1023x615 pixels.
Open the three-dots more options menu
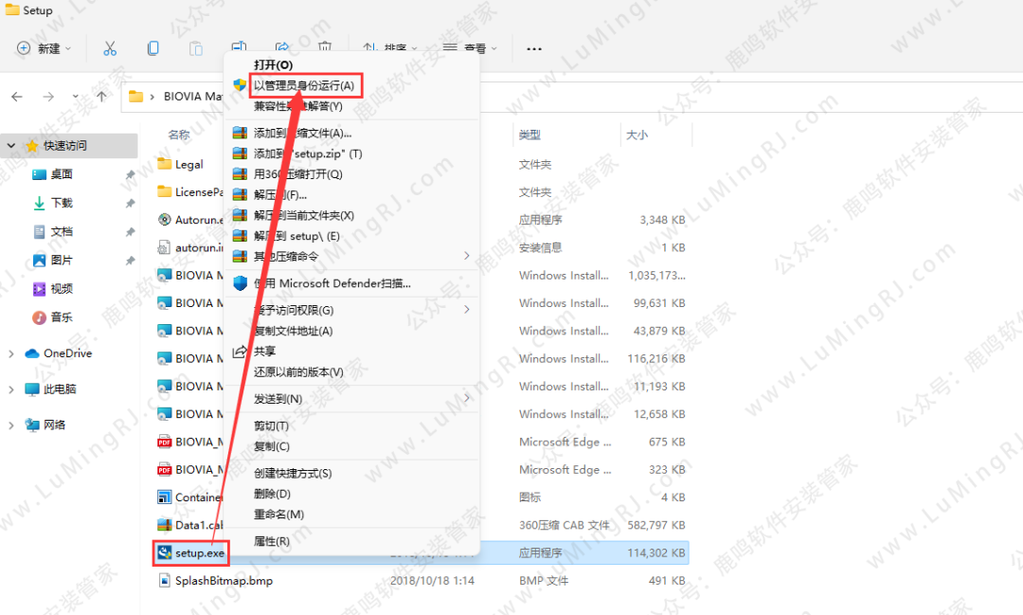[533, 49]
